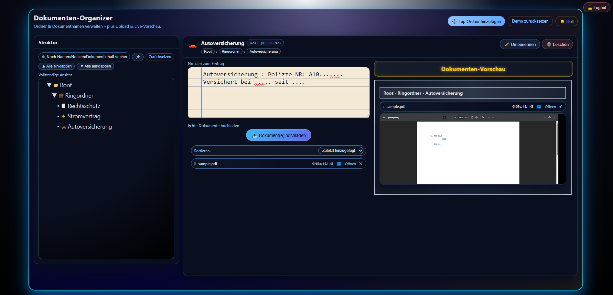Toggle the Hell light theme
Image resolution: width=613 pixels, height=295 pixels.
[x=566, y=21]
